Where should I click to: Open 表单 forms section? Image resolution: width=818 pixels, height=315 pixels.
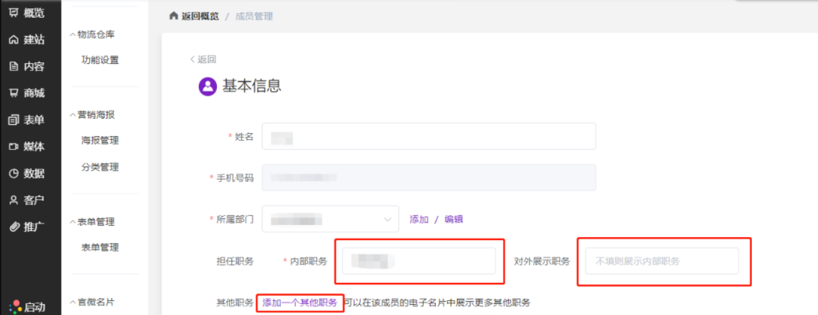[27, 120]
